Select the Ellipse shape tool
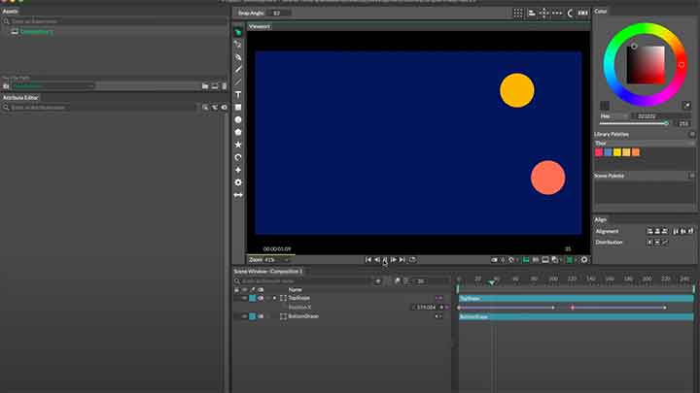Image resolution: width=700 pixels, height=393 pixels. point(238,120)
